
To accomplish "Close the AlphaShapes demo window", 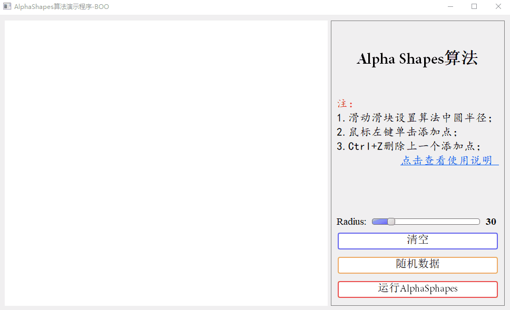I will coord(498,6).
